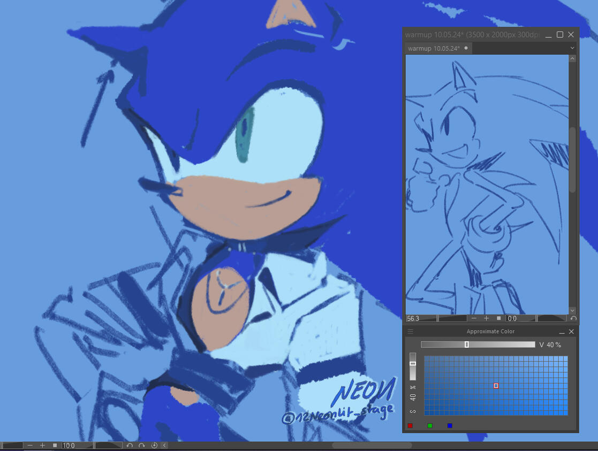Viewport: 598px width, 451px height.
Task: Click the V 40% horizontal value slider
Action: point(478,345)
